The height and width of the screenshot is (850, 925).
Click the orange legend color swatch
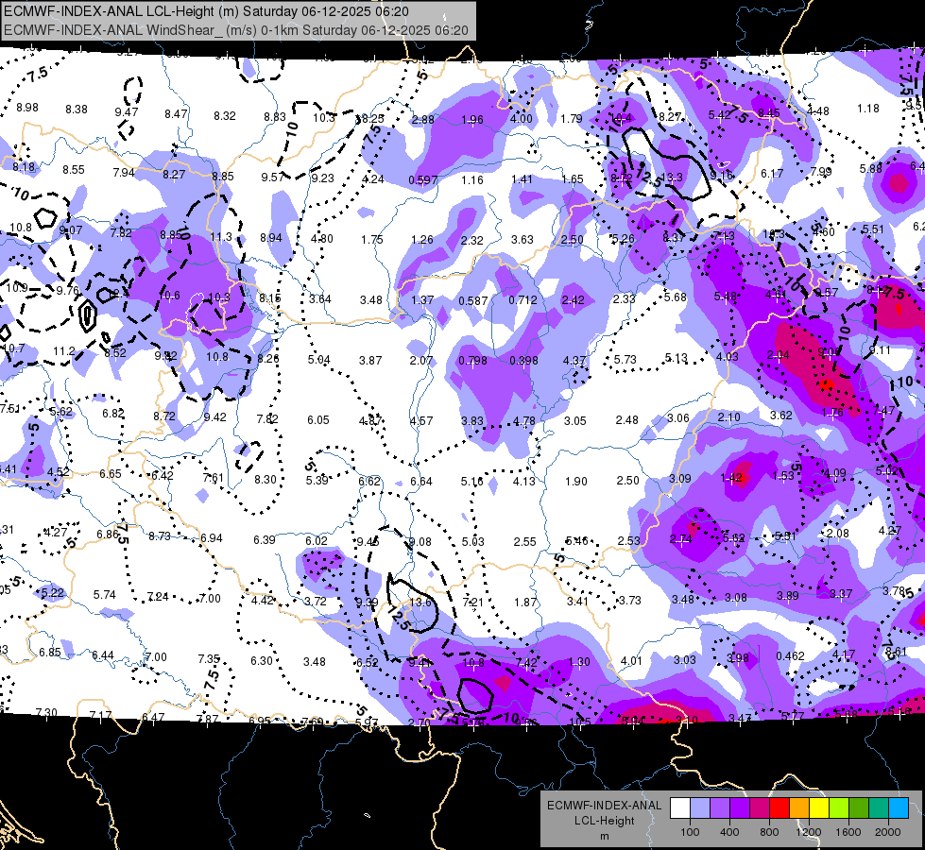pyautogui.click(x=799, y=808)
